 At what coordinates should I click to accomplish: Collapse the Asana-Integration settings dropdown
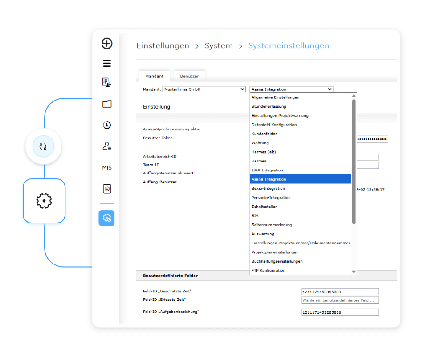pyautogui.click(x=291, y=89)
